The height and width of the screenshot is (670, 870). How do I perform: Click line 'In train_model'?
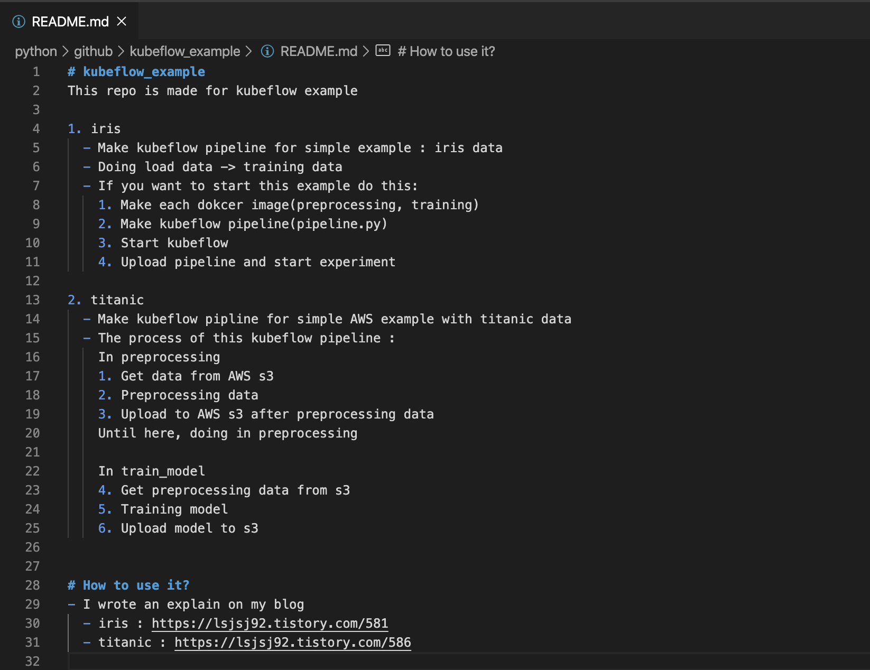click(x=152, y=471)
